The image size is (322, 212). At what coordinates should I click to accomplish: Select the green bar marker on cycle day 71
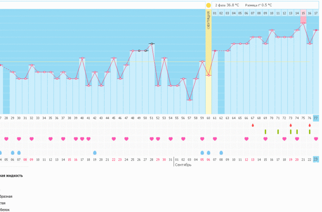click(278, 132)
